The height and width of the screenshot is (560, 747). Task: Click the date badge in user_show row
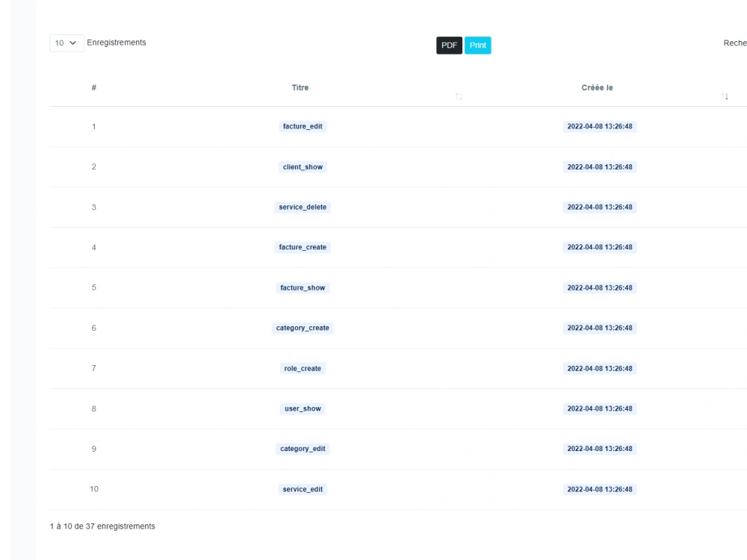(x=599, y=408)
